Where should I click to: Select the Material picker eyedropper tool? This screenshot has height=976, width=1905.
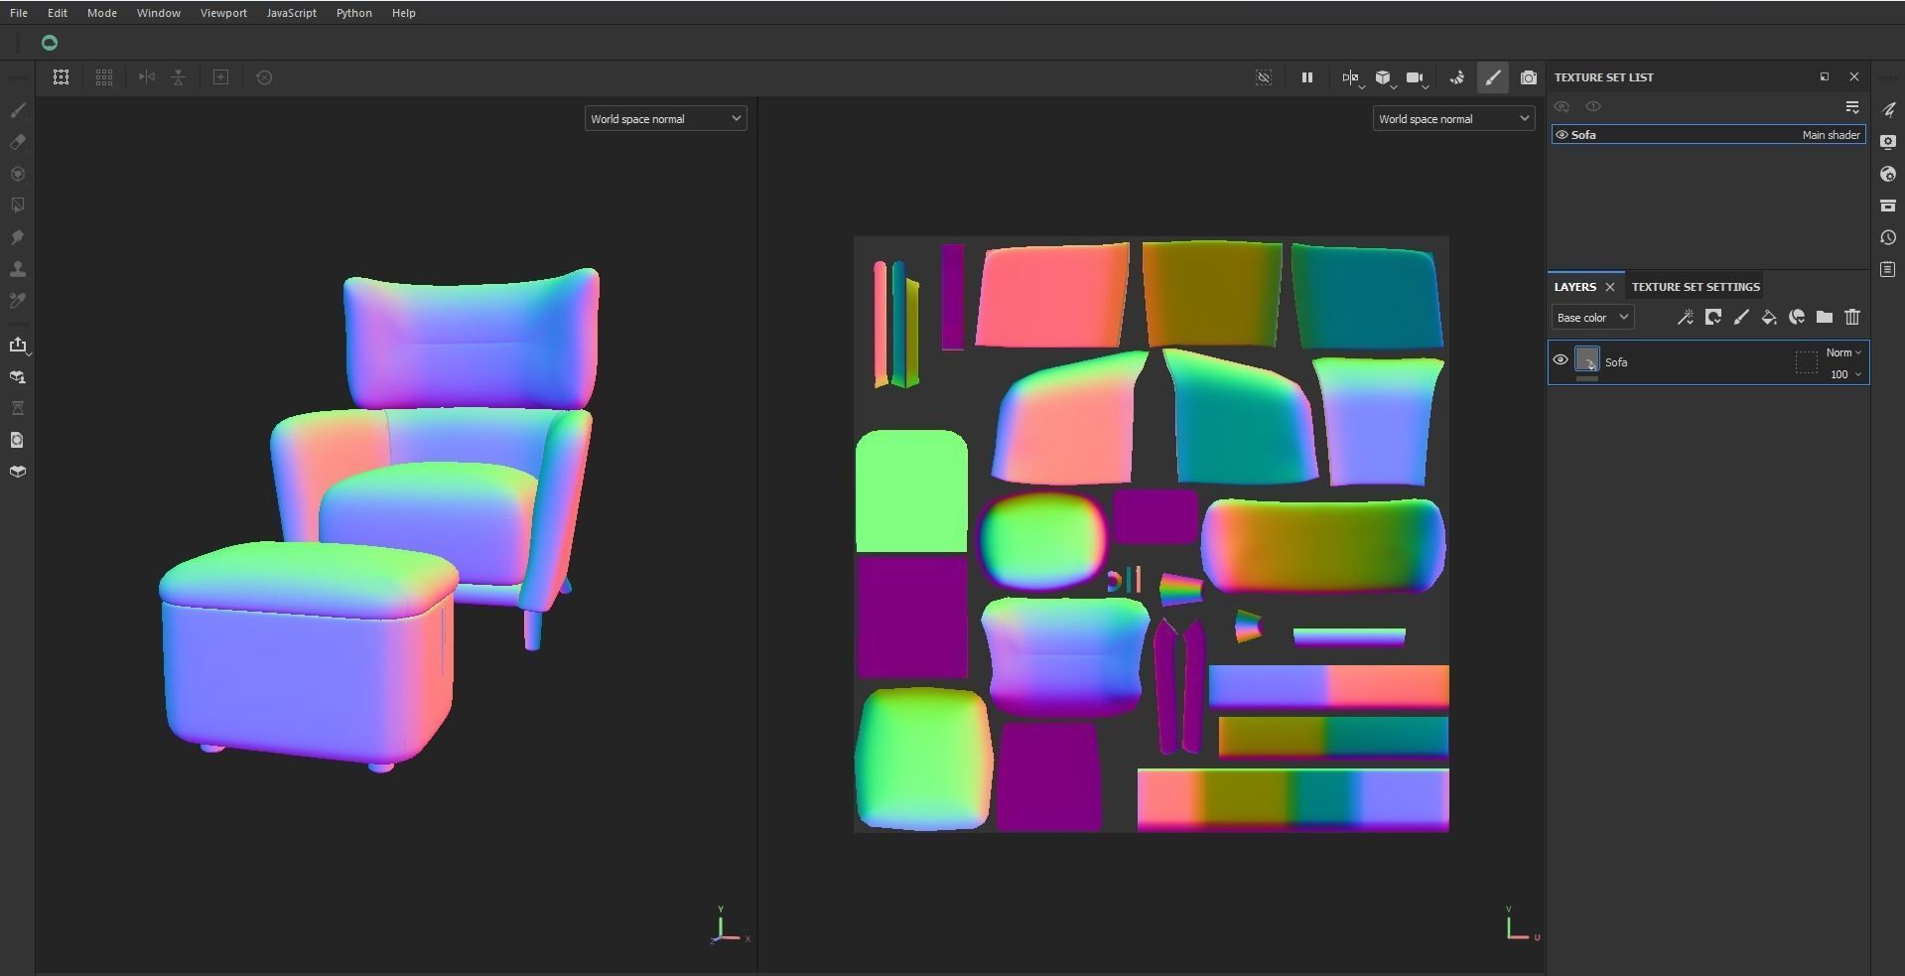(18, 301)
